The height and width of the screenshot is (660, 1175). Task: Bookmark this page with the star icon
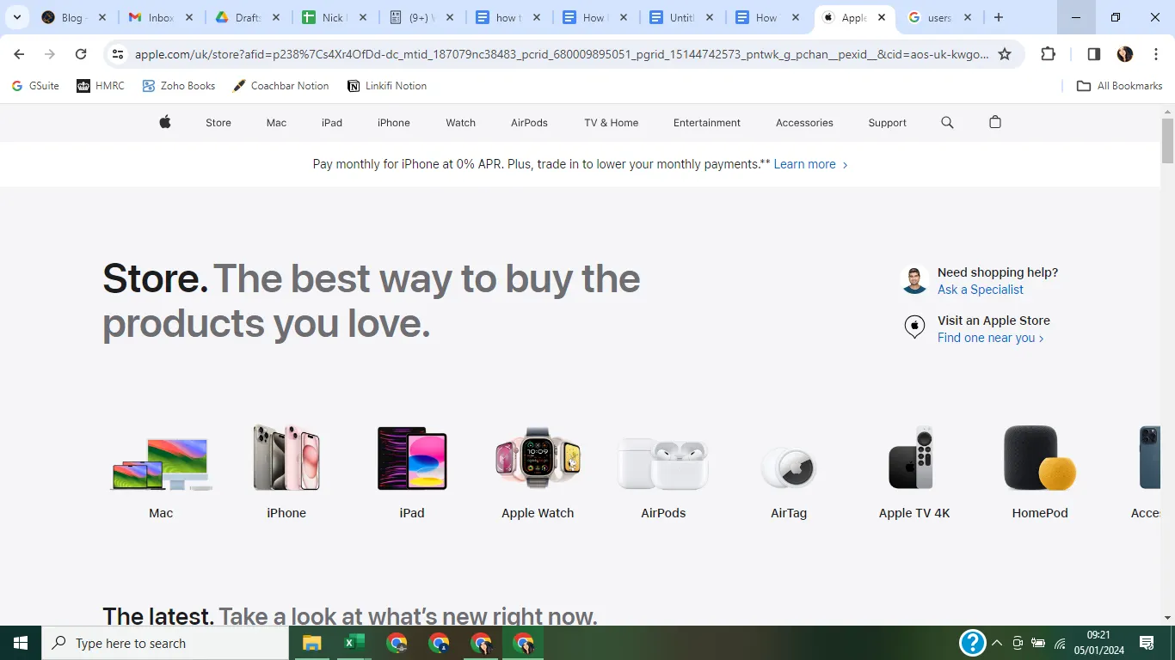pos(1005,54)
